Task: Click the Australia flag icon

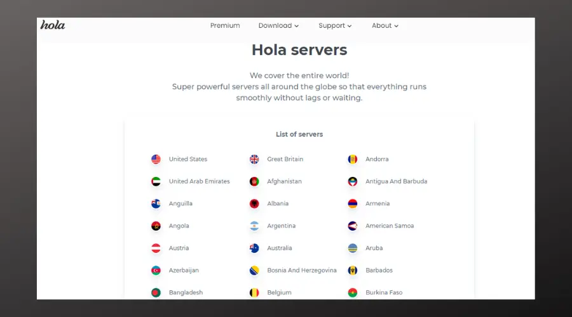Action: 254,248
